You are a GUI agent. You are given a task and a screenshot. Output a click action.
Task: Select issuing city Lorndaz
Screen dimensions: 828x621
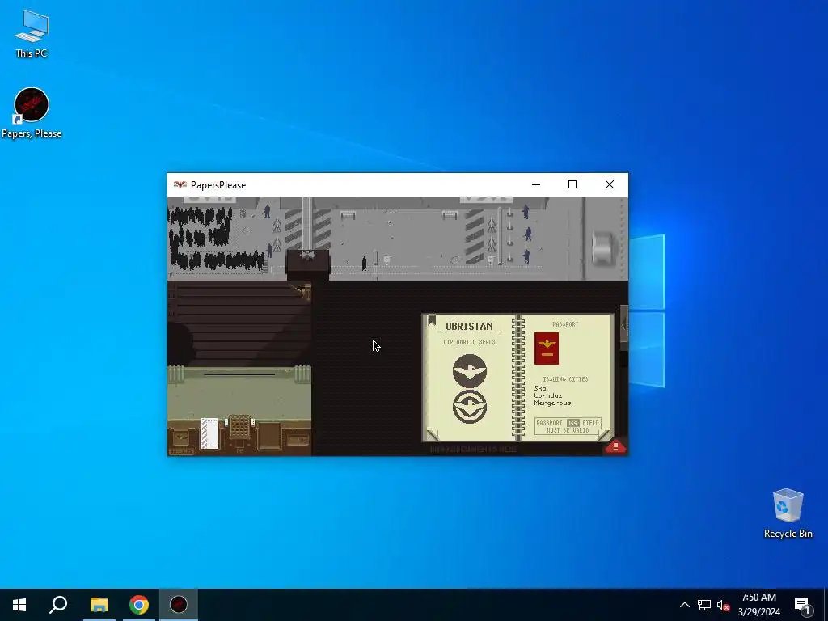(x=547, y=395)
